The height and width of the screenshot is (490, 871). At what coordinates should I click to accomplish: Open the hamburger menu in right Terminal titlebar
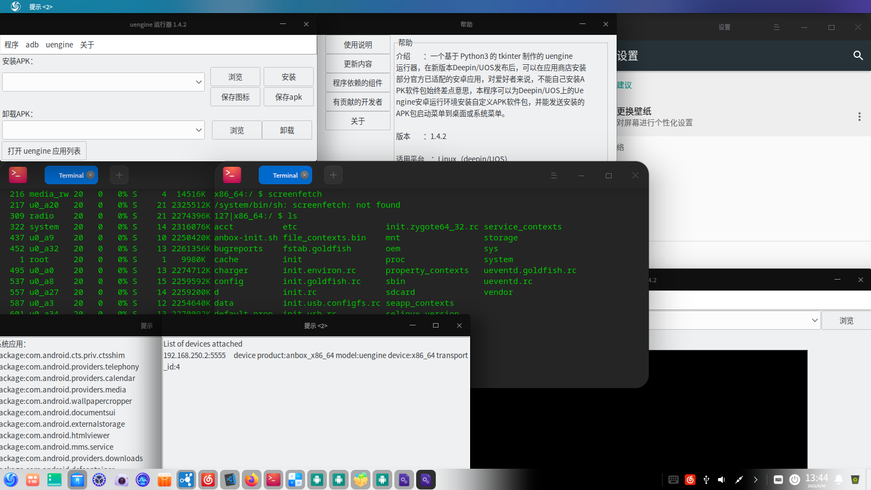point(554,176)
